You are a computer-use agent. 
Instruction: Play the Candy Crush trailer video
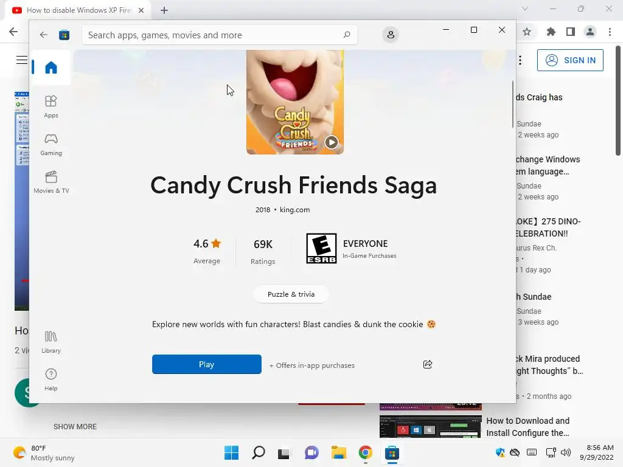click(332, 142)
